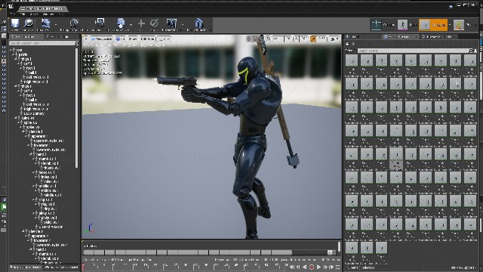Screen dimensions: 483x272
Task: Click the coordinate system globe icon in viewport
Action: click(268, 39)
